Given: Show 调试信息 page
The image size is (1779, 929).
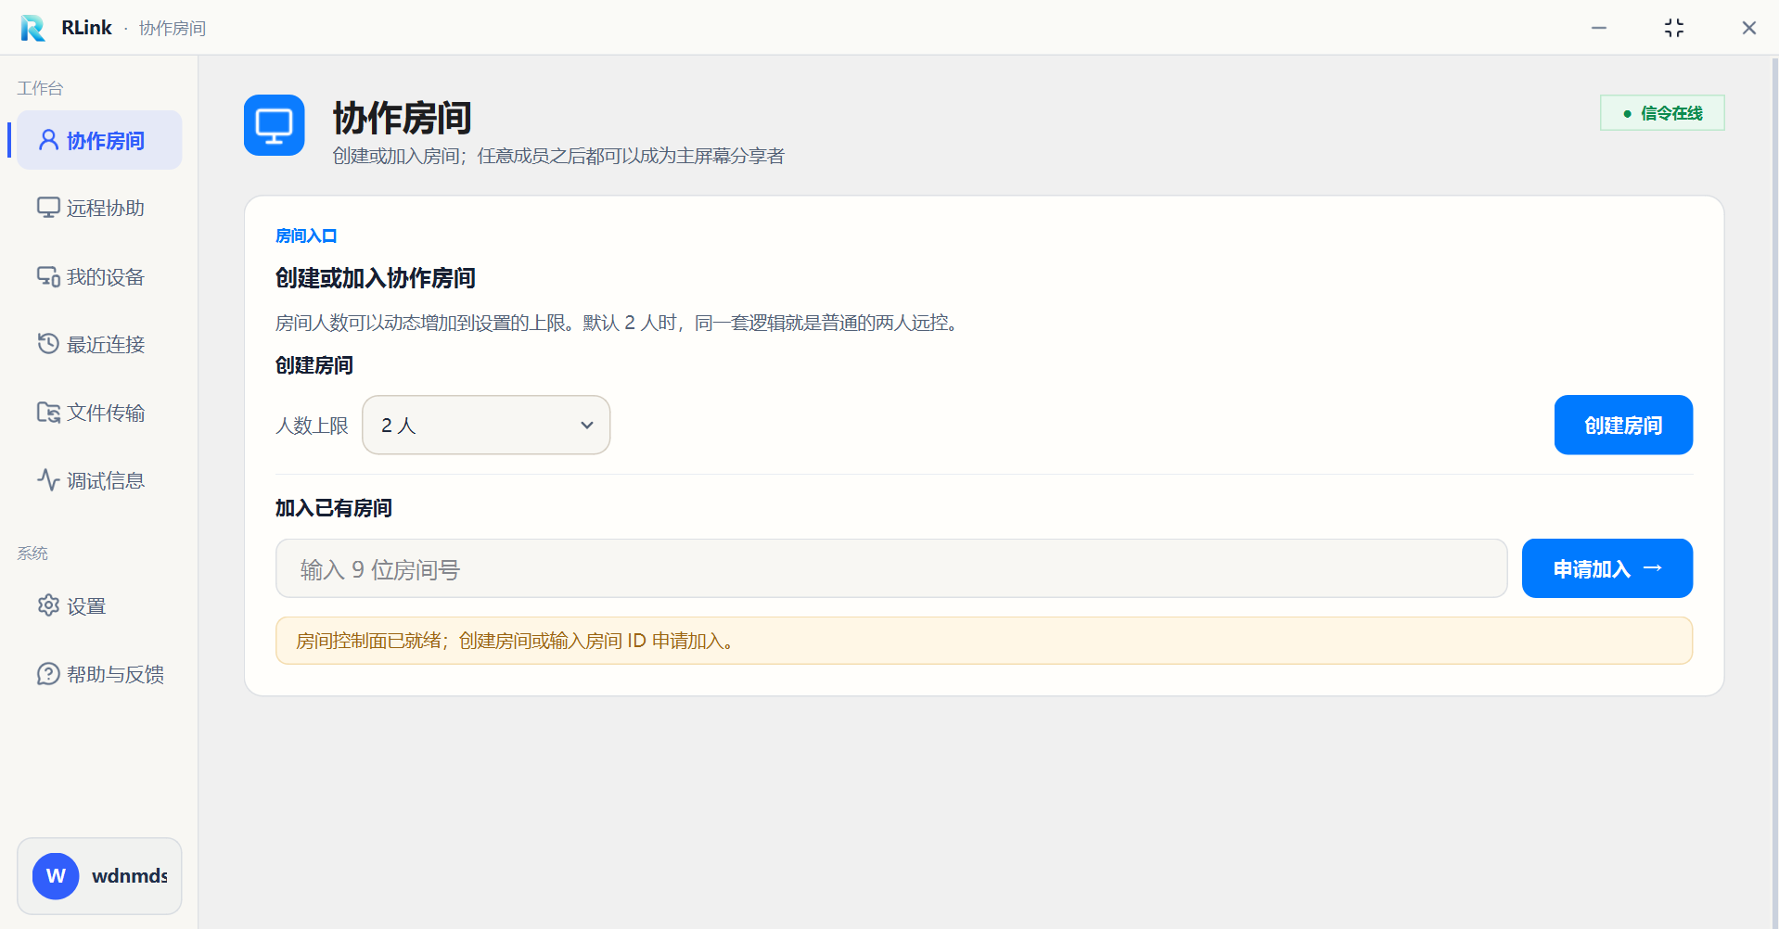Looking at the screenshot, I should [x=99, y=480].
